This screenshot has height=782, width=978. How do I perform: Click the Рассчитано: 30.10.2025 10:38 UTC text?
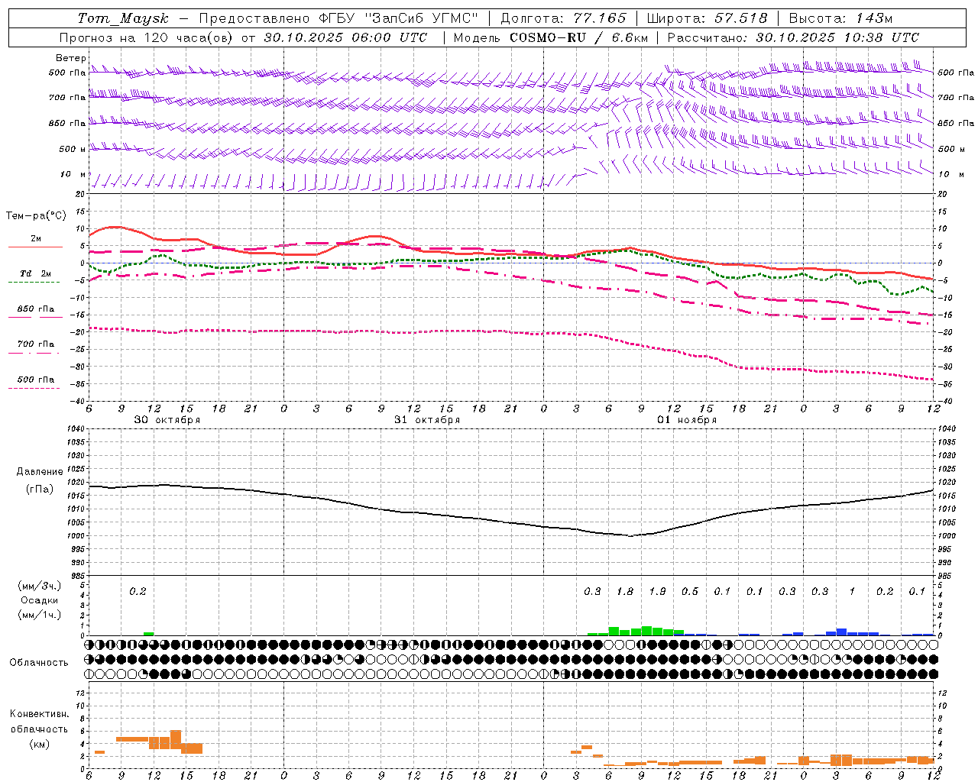pyautogui.click(x=793, y=37)
